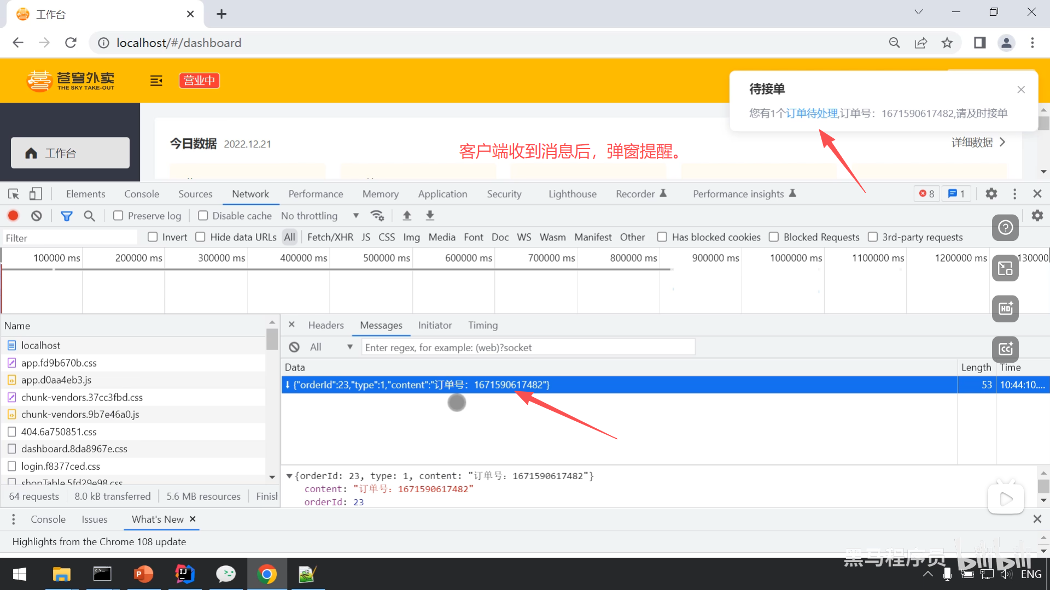
Task: Click the message regex filter field
Action: [528, 347]
